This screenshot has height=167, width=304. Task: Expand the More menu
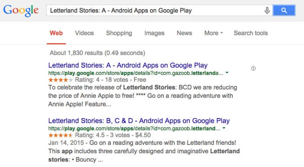click(214, 33)
